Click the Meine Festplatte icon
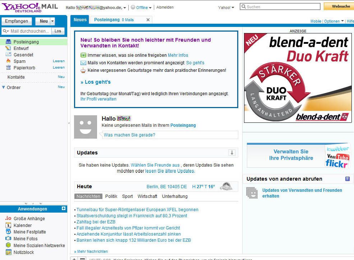This screenshot has width=354, height=260. coord(8,232)
